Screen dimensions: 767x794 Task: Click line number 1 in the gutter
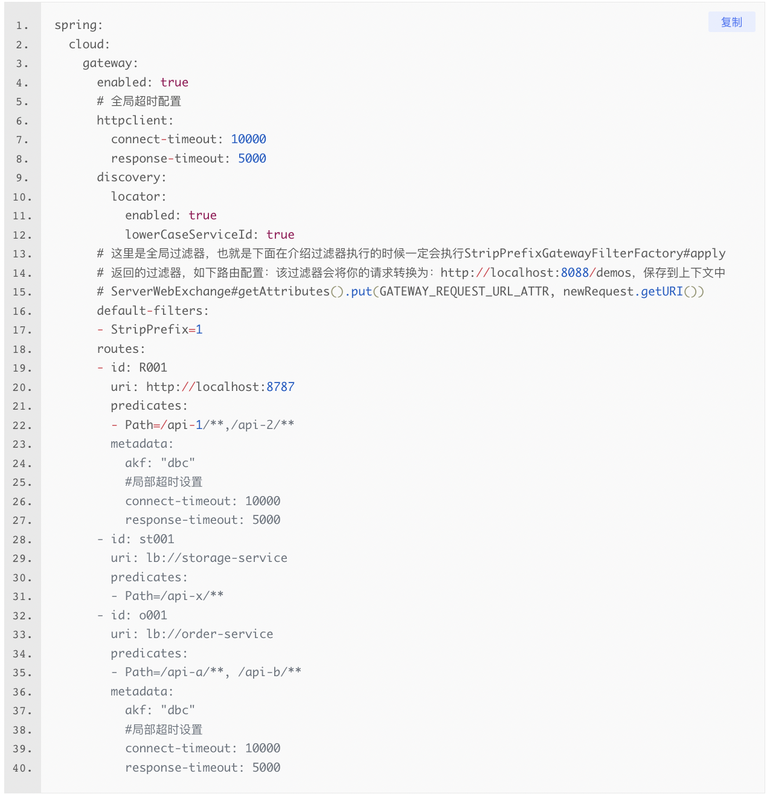coord(22,25)
